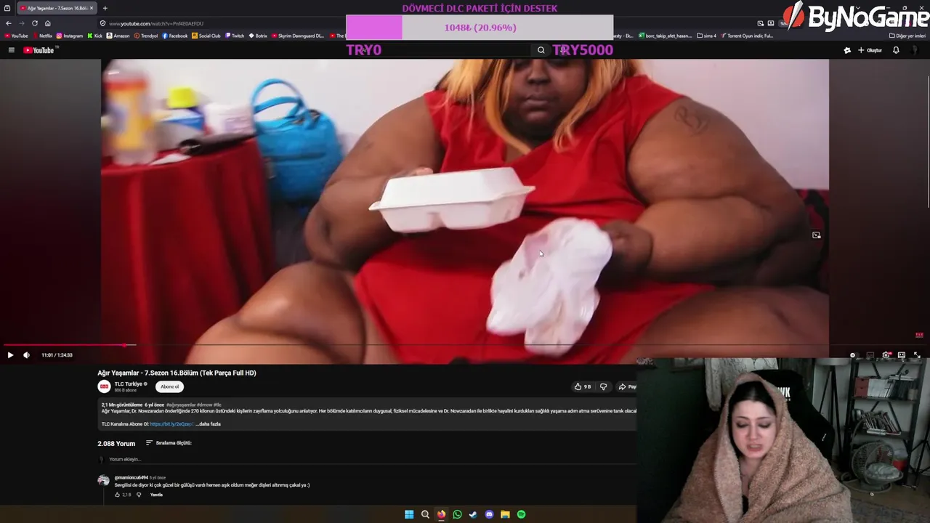Open the Torrent Oyun indir bookmark
The image size is (930, 523).
[x=748, y=36]
